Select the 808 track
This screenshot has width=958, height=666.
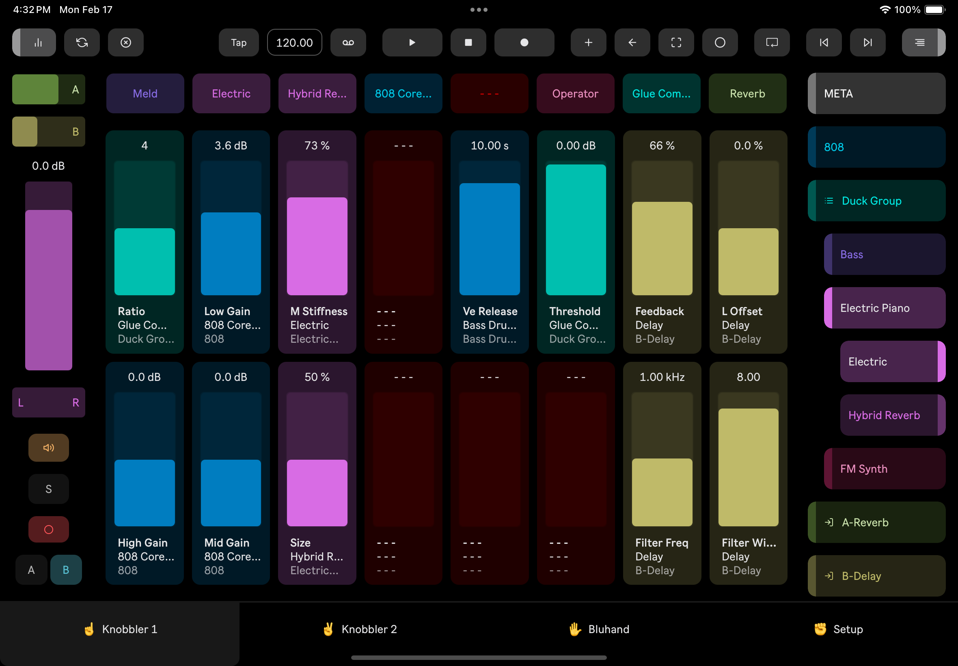click(x=877, y=147)
